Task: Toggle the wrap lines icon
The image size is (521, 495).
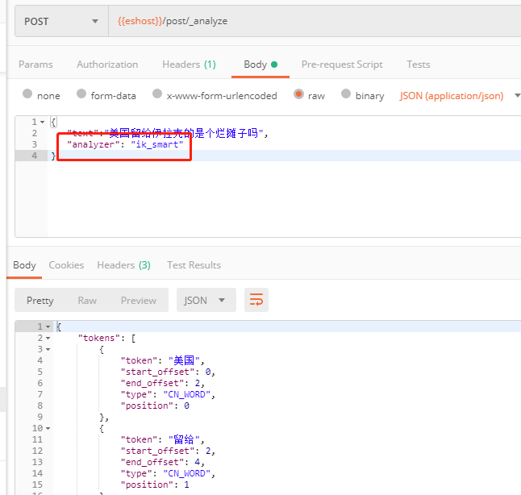Action: tap(256, 300)
